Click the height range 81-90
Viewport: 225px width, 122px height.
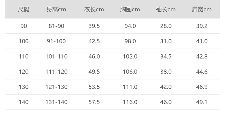(x=56, y=26)
